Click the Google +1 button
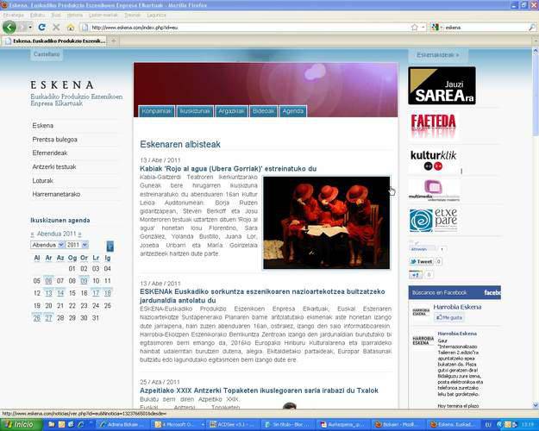 (416, 275)
